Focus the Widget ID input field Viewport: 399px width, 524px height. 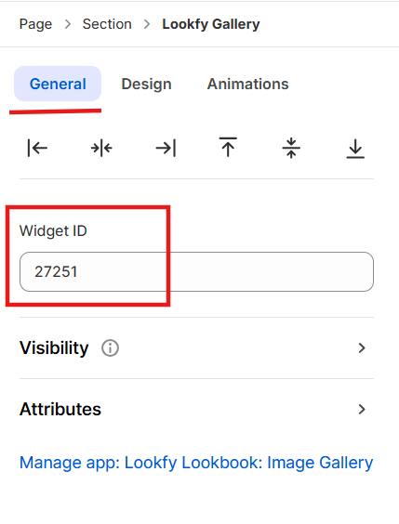pos(196,271)
